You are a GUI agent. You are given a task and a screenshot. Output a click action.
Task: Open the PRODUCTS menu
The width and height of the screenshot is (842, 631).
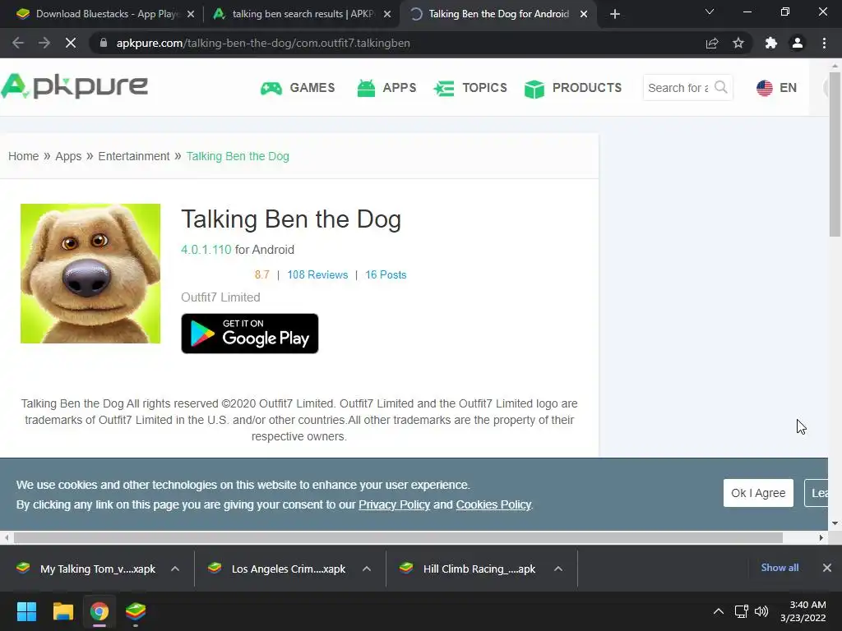coord(573,87)
